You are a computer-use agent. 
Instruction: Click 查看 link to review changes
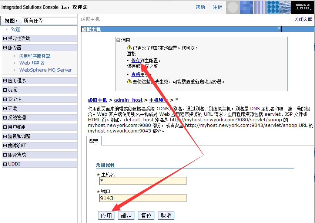[x=135, y=75]
